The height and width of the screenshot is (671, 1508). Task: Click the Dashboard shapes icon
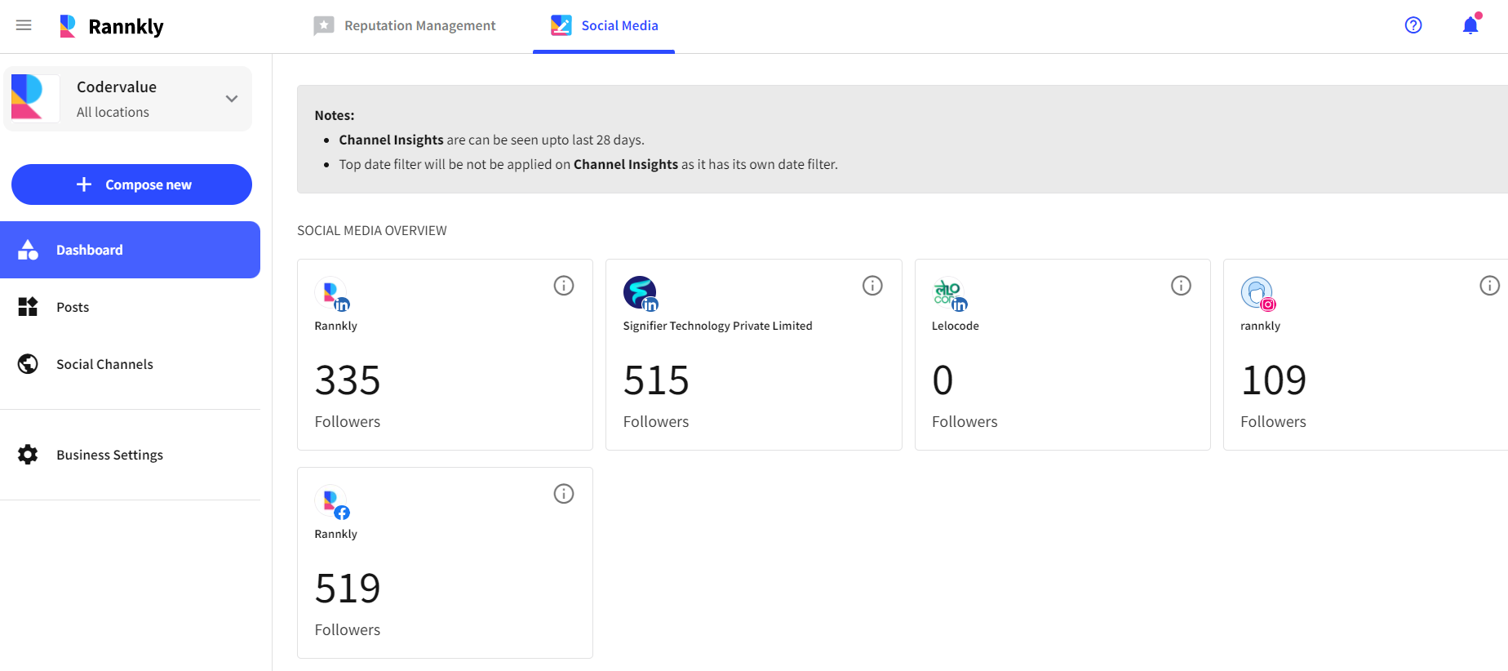[x=28, y=250]
